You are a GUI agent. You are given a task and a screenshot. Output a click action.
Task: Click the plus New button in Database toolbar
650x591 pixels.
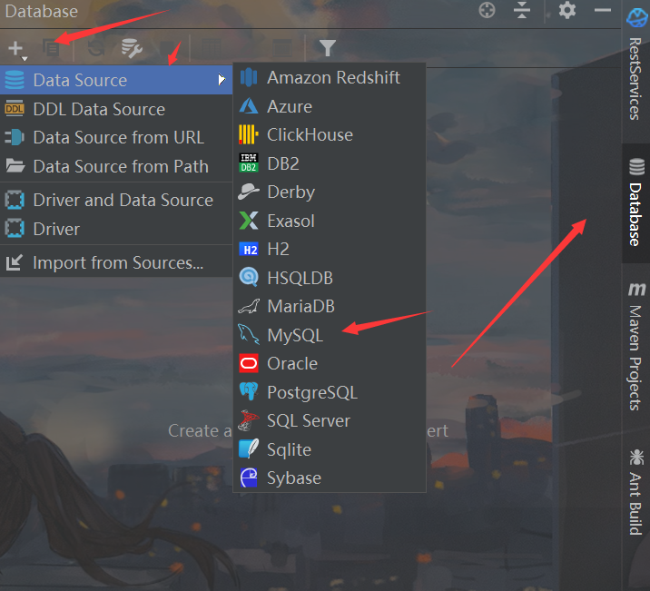coord(15,48)
